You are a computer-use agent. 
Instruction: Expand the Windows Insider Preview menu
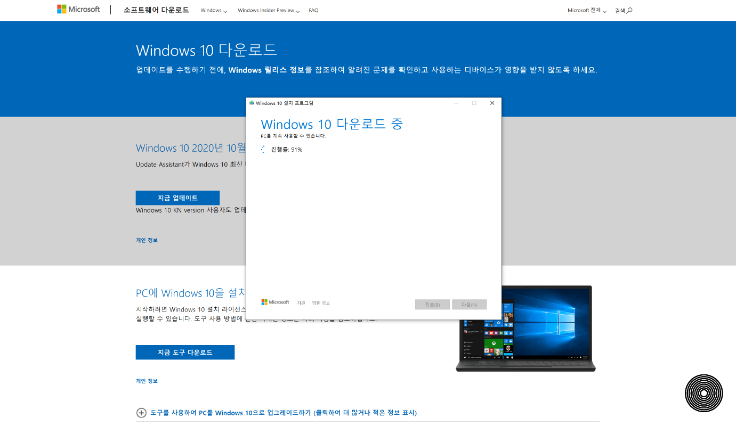[269, 11]
